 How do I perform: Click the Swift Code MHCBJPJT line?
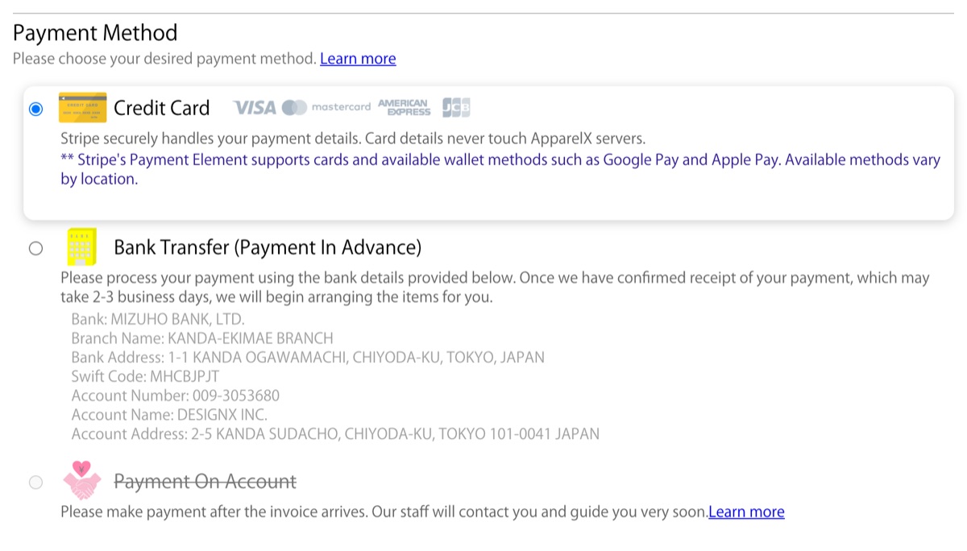tap(145, 376)
